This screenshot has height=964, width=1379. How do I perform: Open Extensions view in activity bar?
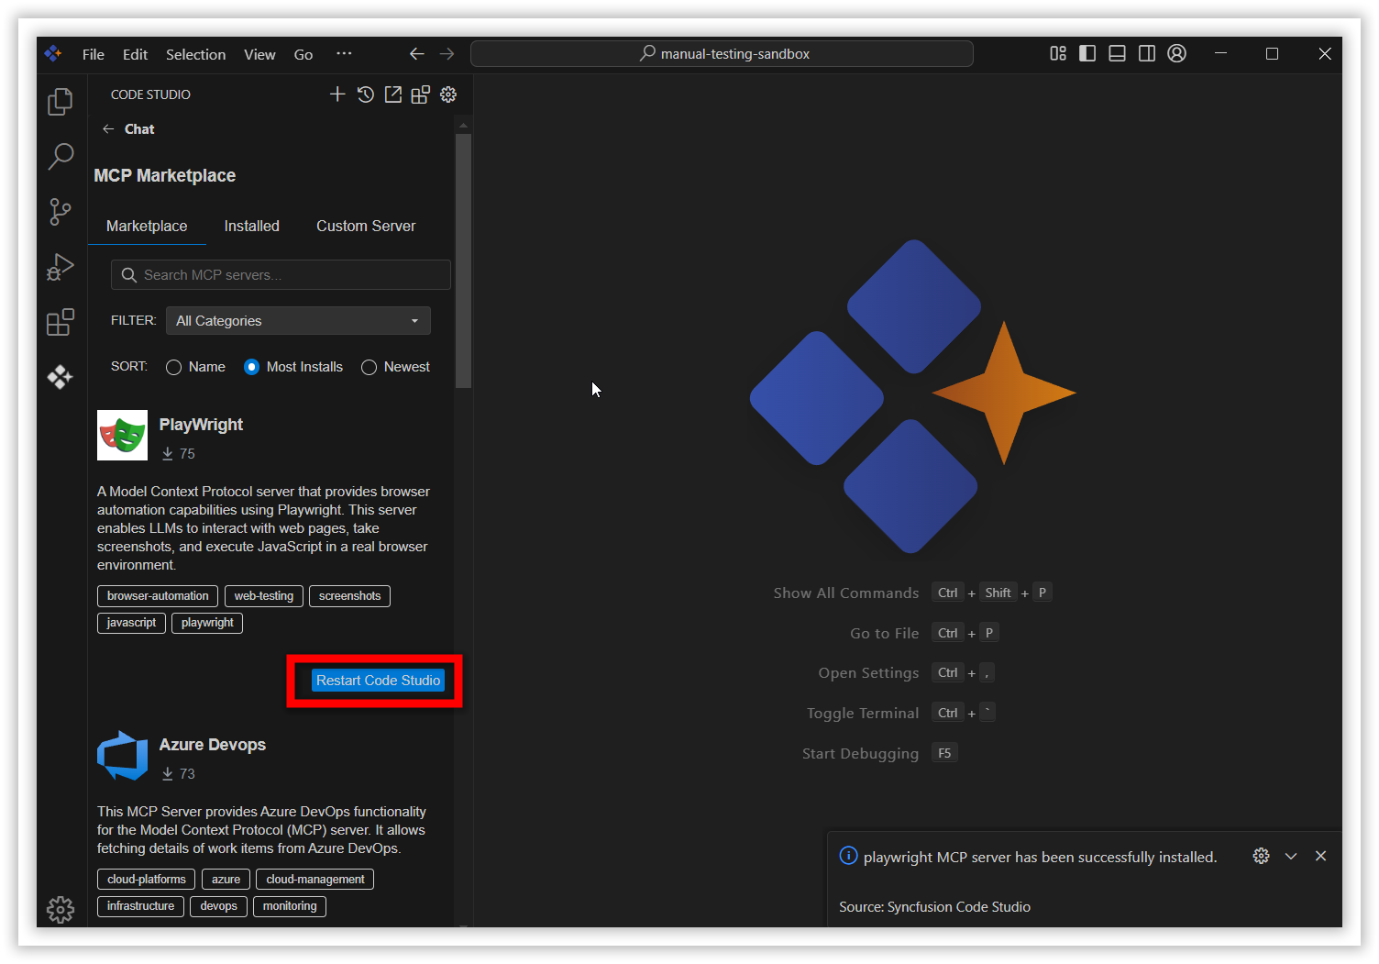pos(61,322)
